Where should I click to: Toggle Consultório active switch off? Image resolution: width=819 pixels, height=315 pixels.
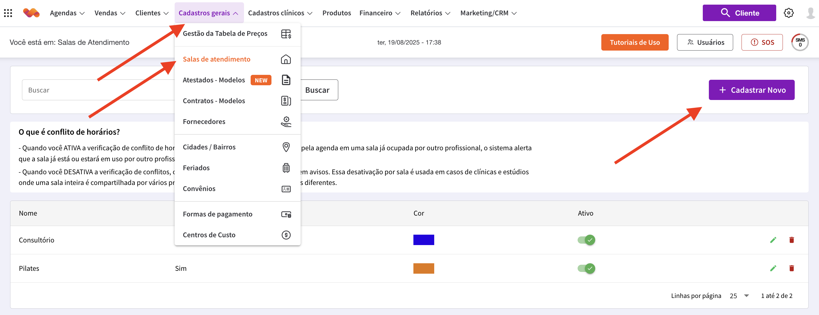(586, 240)
